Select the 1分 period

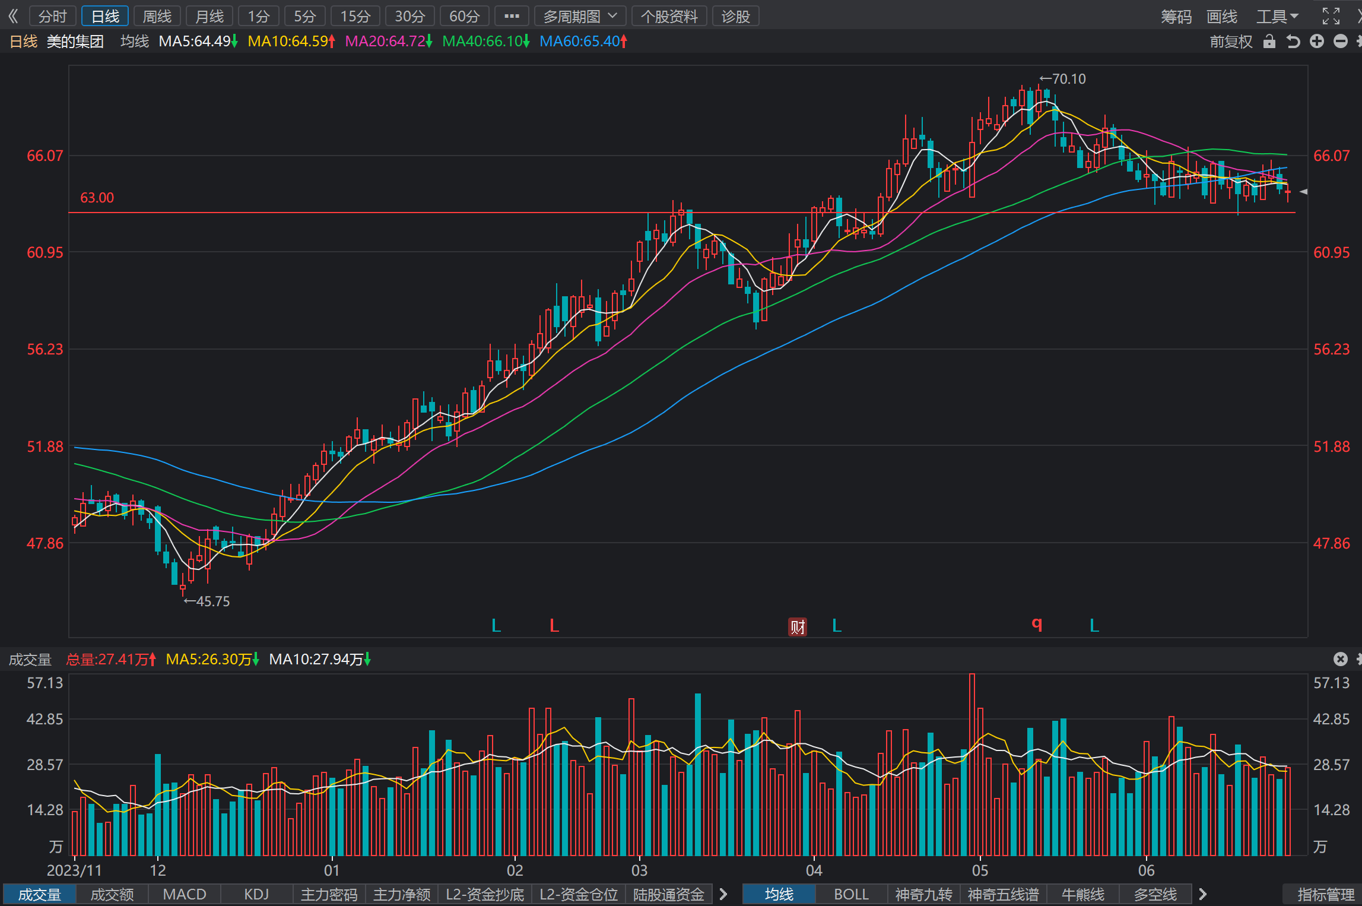(x=259, y=16)
